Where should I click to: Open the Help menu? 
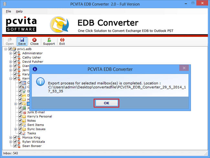(x=19, y=11)
